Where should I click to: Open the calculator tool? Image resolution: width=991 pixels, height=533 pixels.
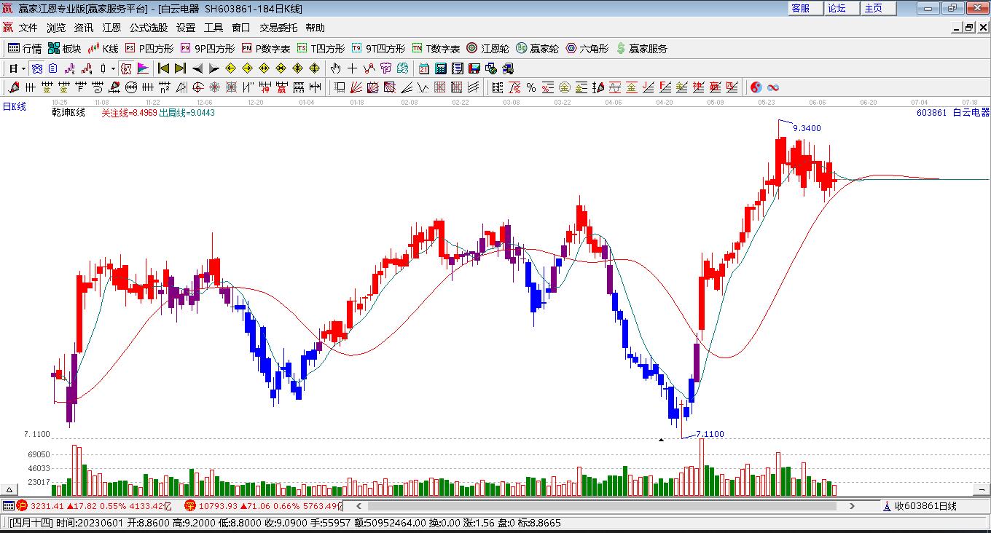pos(441,68)
